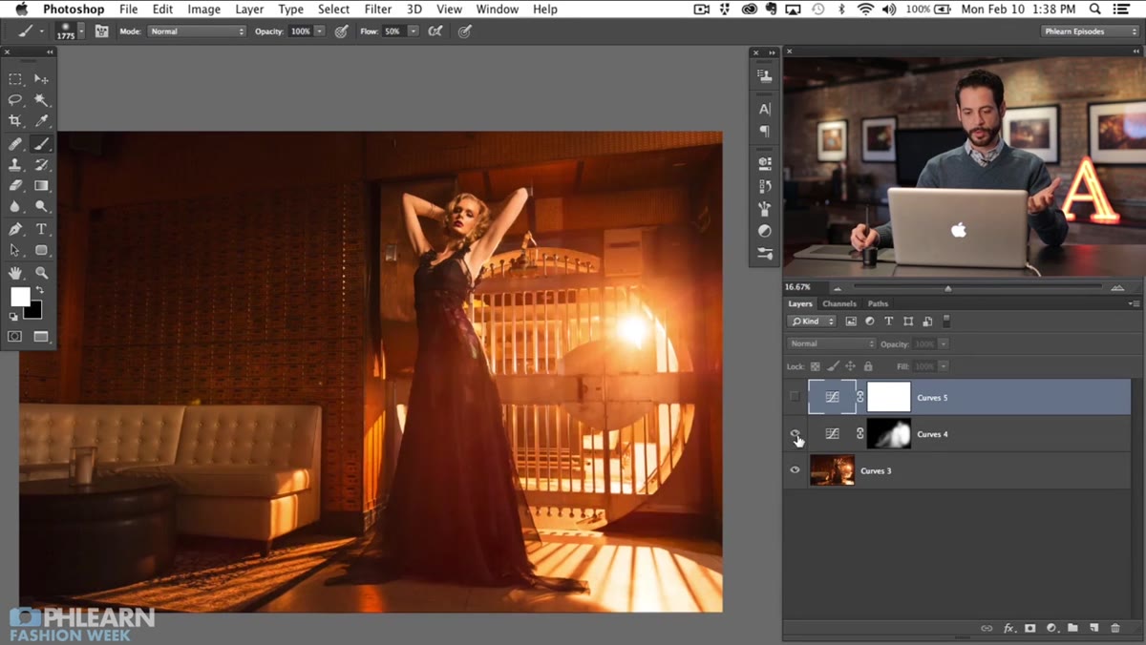Image resolution: width=1146 pixels, height=645 pixels.
Task: Open the brush Mode dropdown
Action: pyautogui.click(x=197, y=31)
